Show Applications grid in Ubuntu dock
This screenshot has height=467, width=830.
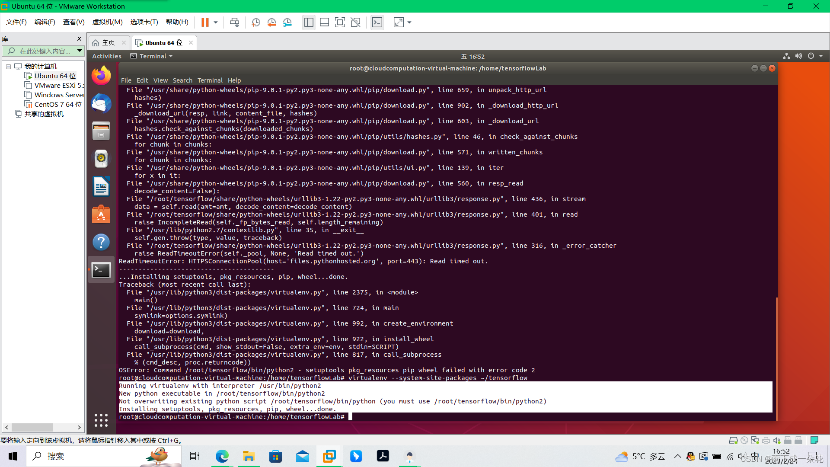101,420
